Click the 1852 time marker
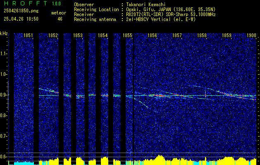This screenshot has height=165, width=260. [53, 35]
